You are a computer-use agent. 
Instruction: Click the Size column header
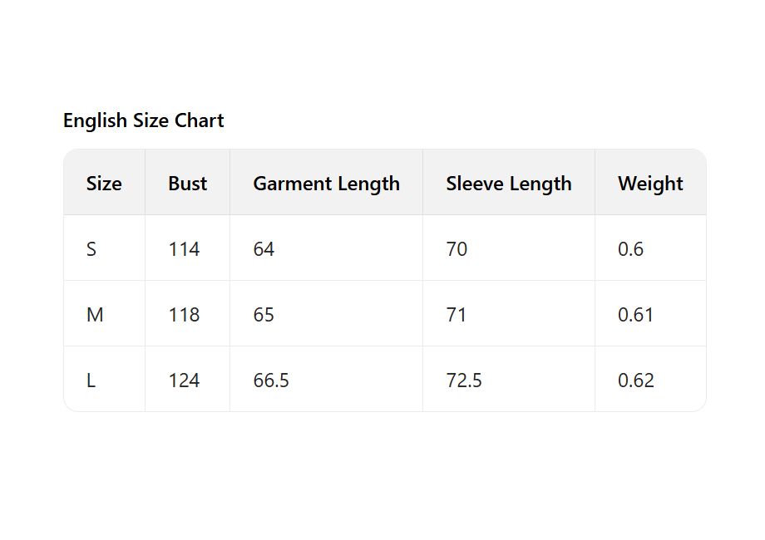[104, 184]
